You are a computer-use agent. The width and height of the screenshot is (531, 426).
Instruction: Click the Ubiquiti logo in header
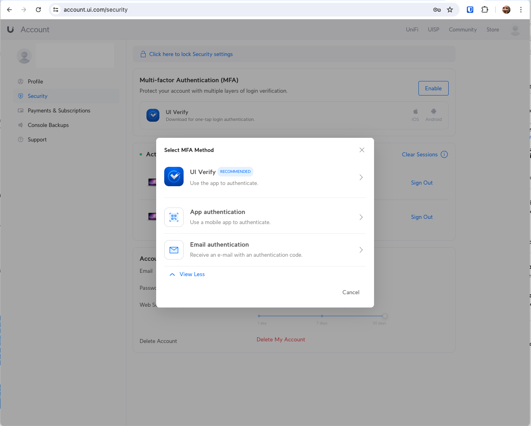(x=11, y=29)
